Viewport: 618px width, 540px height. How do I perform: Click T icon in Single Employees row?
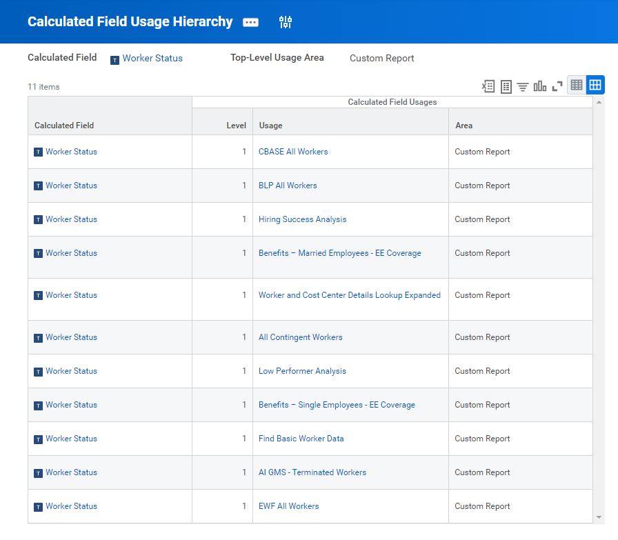(38, 406)
